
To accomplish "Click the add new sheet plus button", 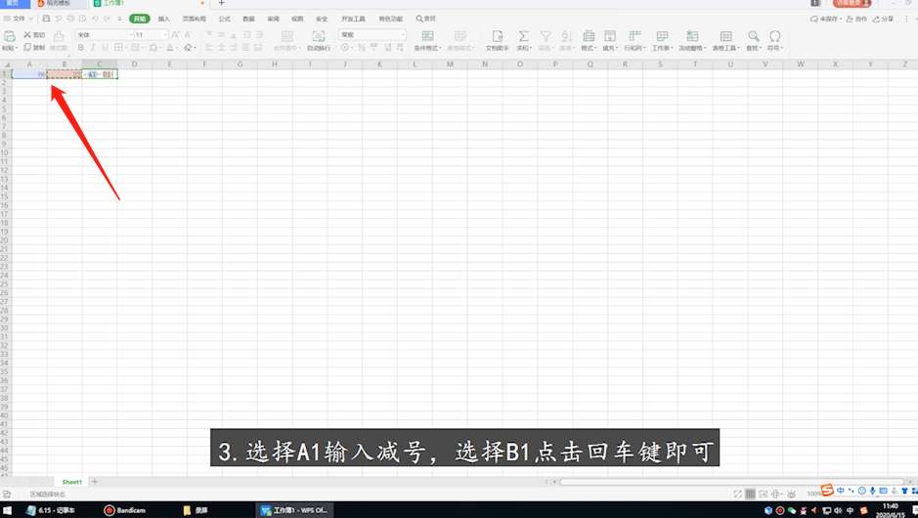I will [x=94, y=482].
